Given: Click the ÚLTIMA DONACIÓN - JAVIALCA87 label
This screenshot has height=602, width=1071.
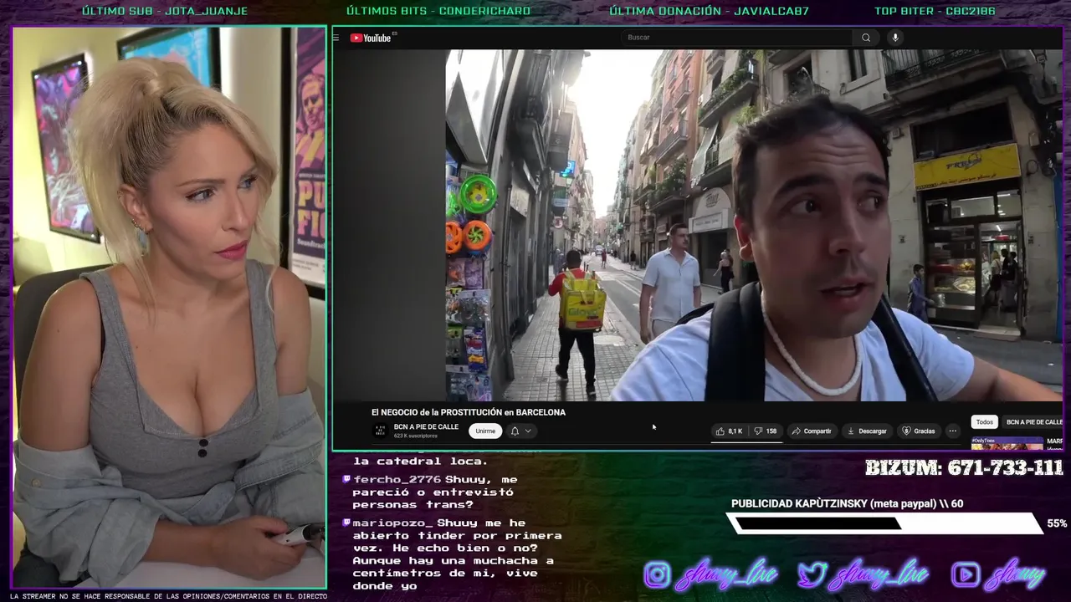Looking at the screenshot, I should pos(709,11).
